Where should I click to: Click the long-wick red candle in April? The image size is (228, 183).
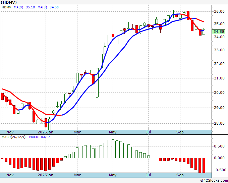click(93, 71)
